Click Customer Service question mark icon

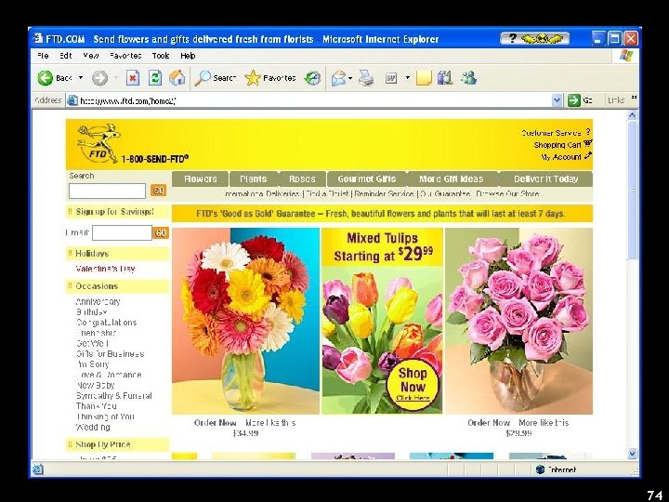tap(588, 132)
